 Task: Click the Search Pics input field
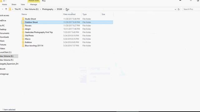click(191, 9)
